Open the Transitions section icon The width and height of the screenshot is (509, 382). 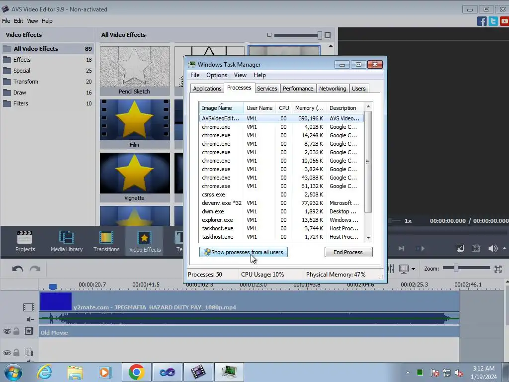[106, 241]
